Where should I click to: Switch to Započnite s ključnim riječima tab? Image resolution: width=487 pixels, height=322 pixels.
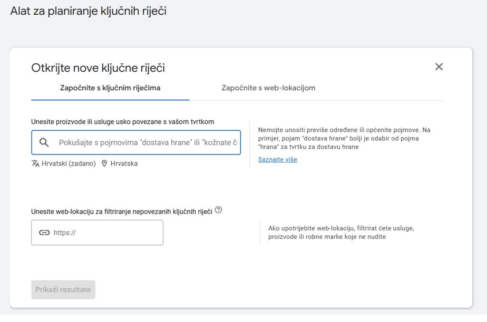click(x=110, y=88)
